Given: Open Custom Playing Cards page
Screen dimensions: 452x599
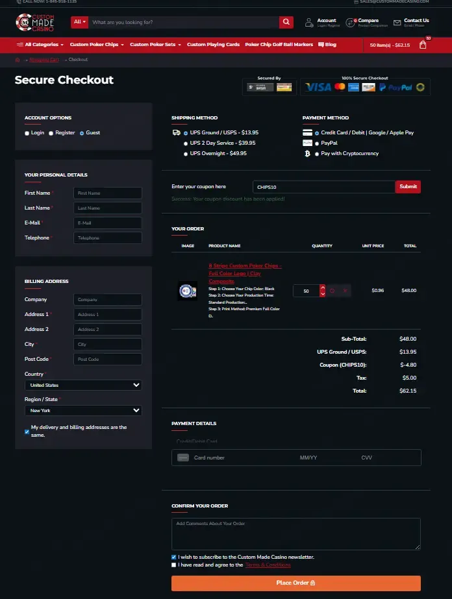Looking at the screenshot, I should point(213,45).
